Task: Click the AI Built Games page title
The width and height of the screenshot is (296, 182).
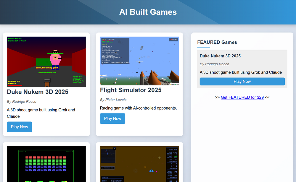Action: [148, 12]
